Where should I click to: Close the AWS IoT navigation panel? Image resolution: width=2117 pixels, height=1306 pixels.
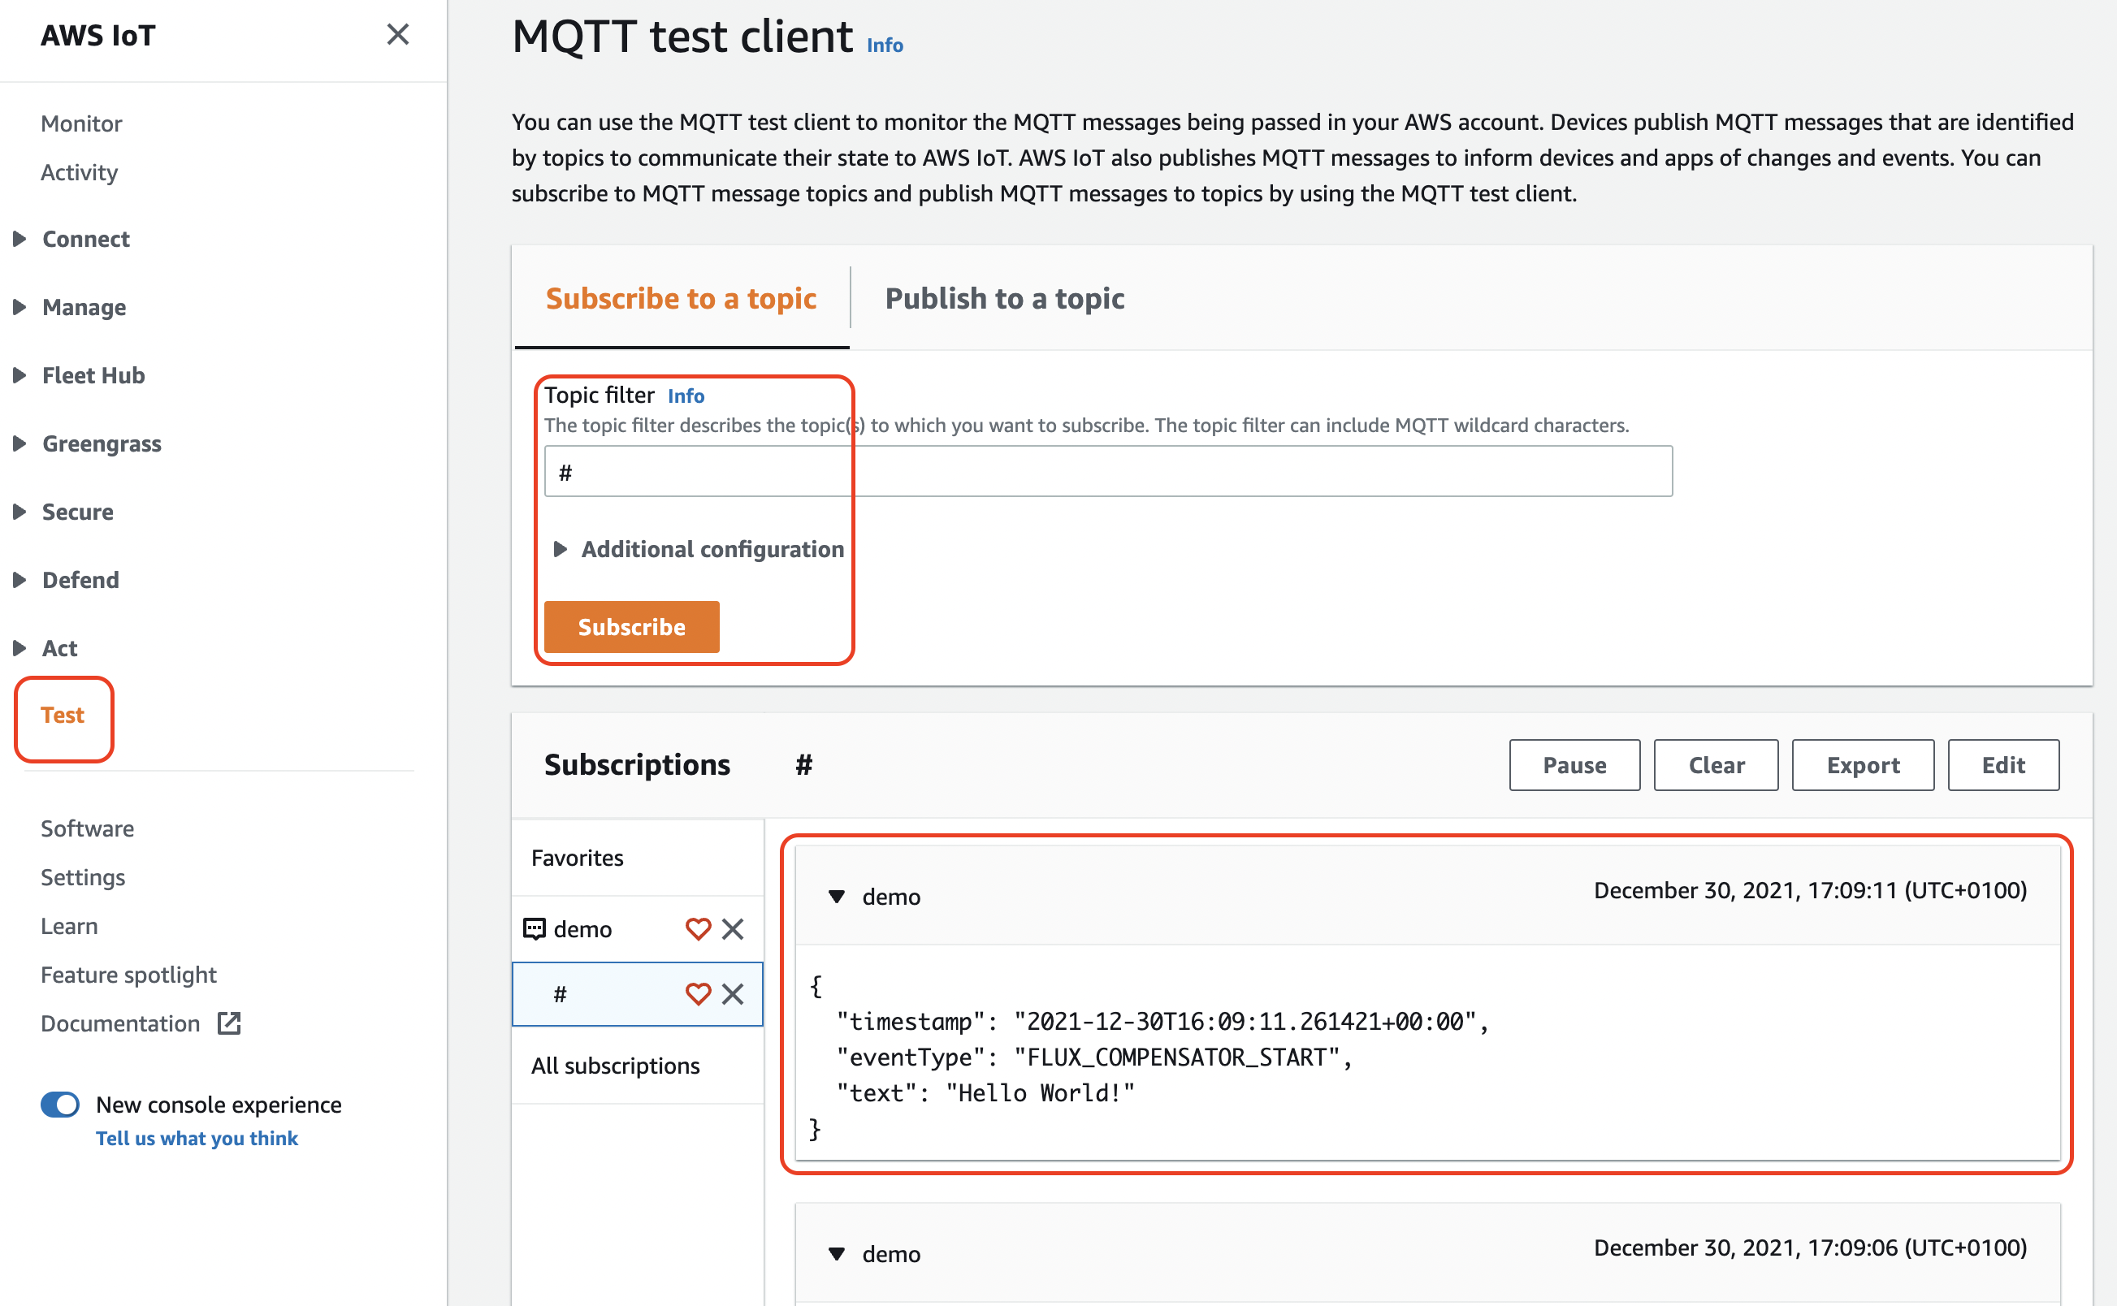(x=397, y=35)
